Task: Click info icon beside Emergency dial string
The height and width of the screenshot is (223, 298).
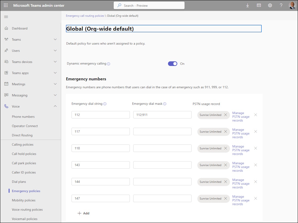Action: (x=105, y=104)
